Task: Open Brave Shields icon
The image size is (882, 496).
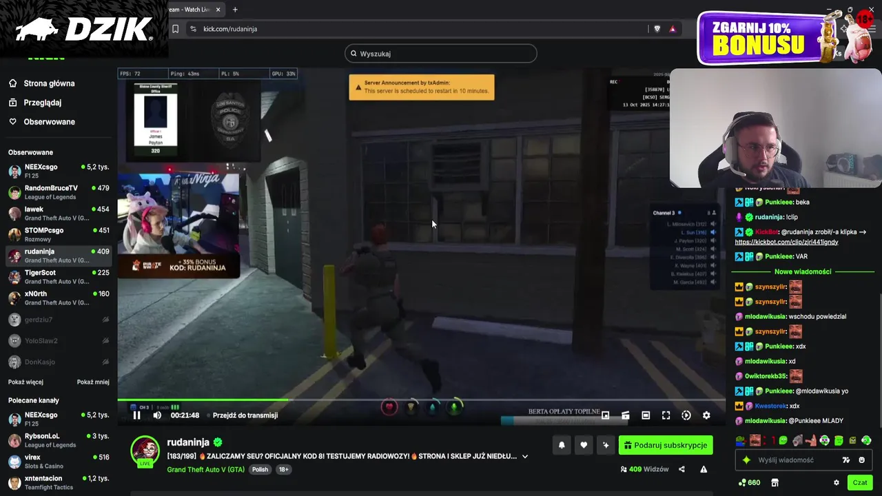Action: click(x=657, y=29)
